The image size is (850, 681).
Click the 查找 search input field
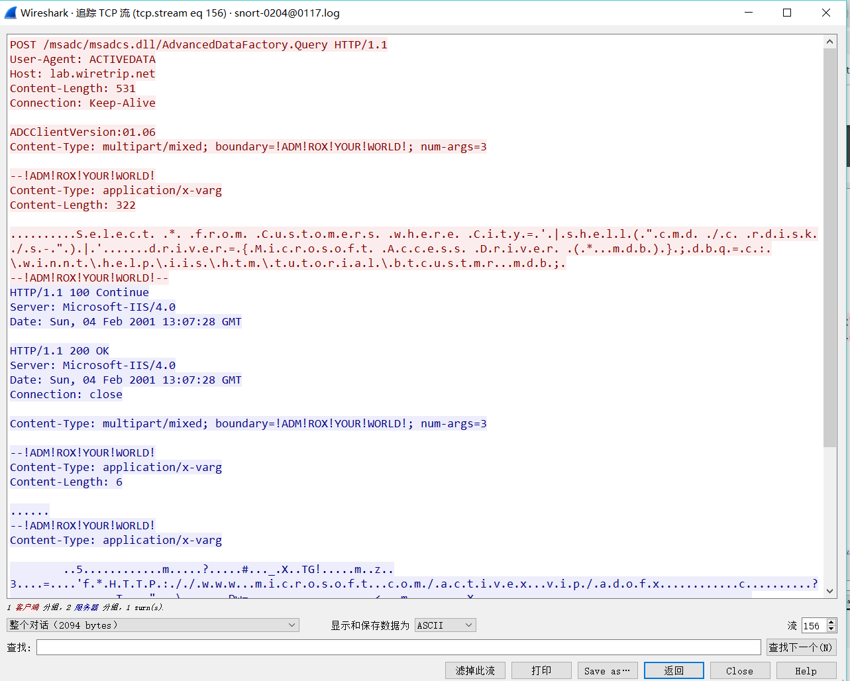click(399, 647)
